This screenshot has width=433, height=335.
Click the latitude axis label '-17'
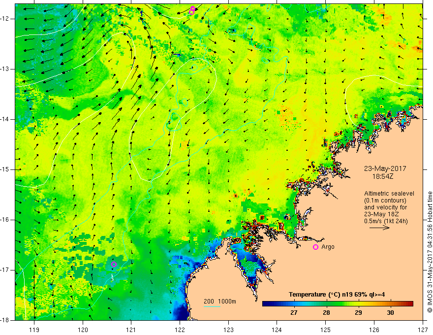pyautogui.click(x=5, y=270)
